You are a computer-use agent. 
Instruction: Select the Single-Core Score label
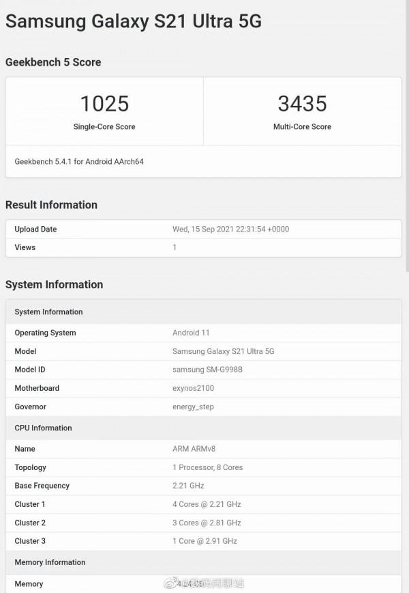click(104, 126)
